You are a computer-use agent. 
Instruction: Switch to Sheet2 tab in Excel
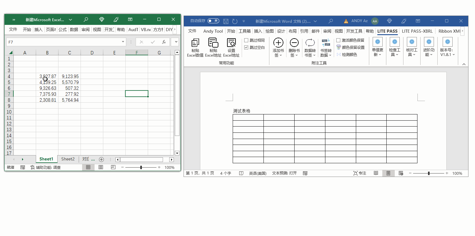tap(68, 159)
